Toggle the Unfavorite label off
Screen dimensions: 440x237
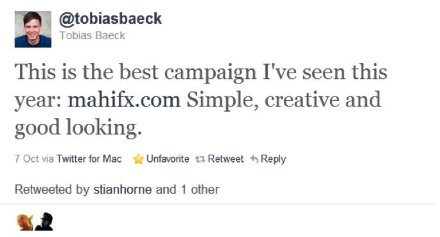168,159
